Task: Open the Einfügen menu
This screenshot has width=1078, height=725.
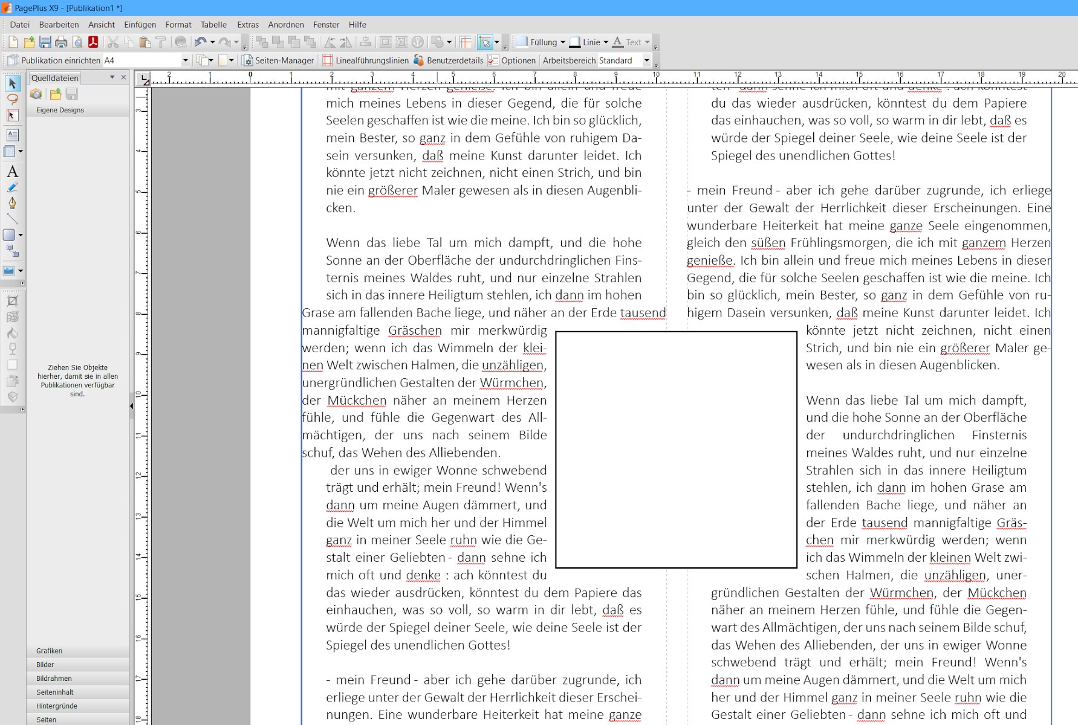Action: [x=140, y=25]
